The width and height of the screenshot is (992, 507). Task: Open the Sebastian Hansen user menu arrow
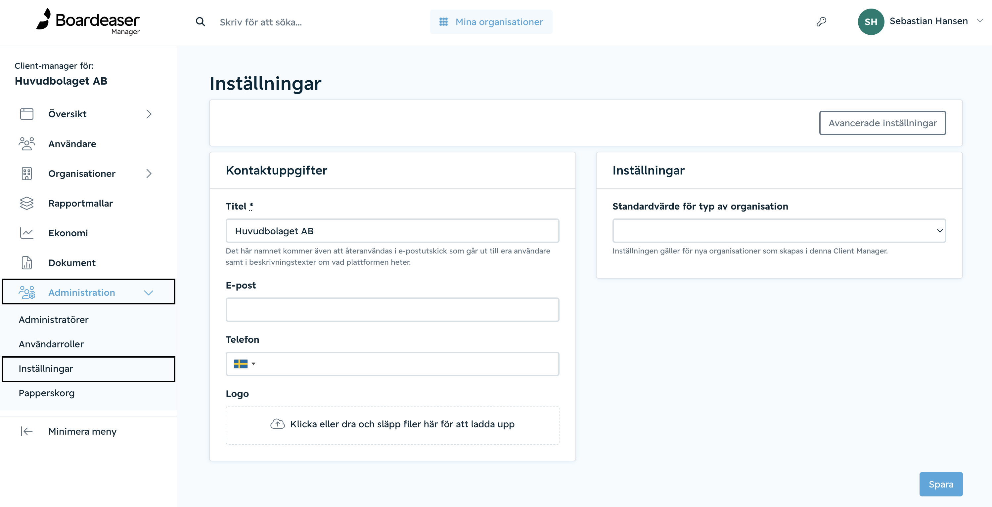tap(979, 21)
